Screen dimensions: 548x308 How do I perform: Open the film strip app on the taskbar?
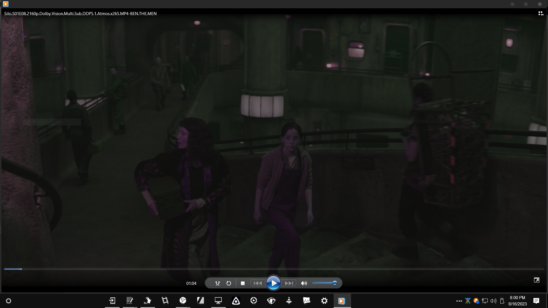(165, 301)
